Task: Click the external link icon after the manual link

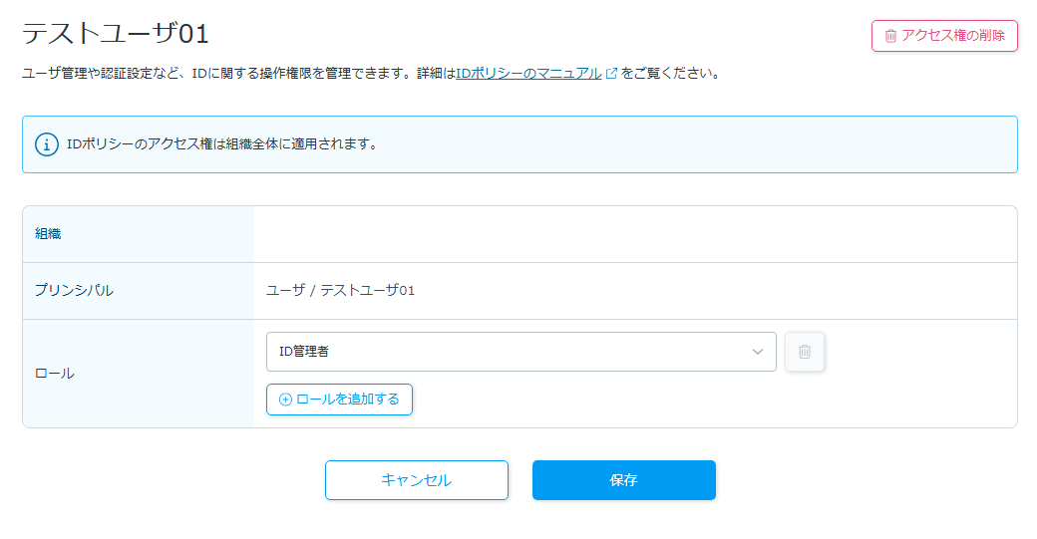Action: tap(611, 74)
